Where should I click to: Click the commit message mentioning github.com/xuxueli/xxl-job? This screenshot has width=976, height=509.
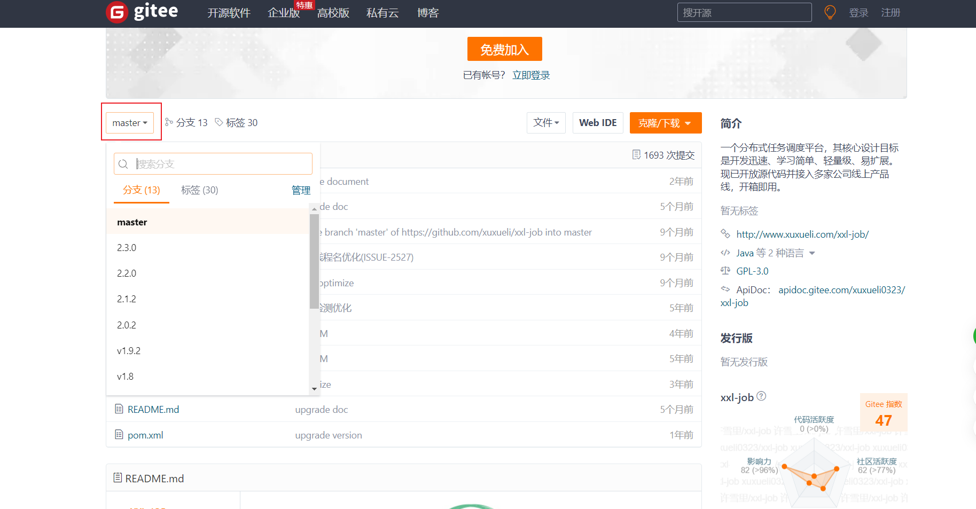click(456, 232)
